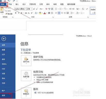Click the Distributed alignment icon

coord(68,13)
